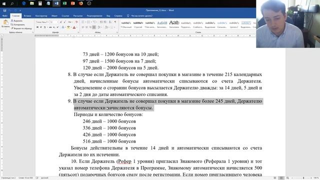
Task: Click the language indicator 'русский' in status bar
Action: pos(44,178)
